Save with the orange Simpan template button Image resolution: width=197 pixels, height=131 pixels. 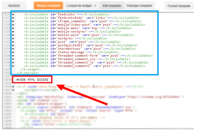point(48,5)
